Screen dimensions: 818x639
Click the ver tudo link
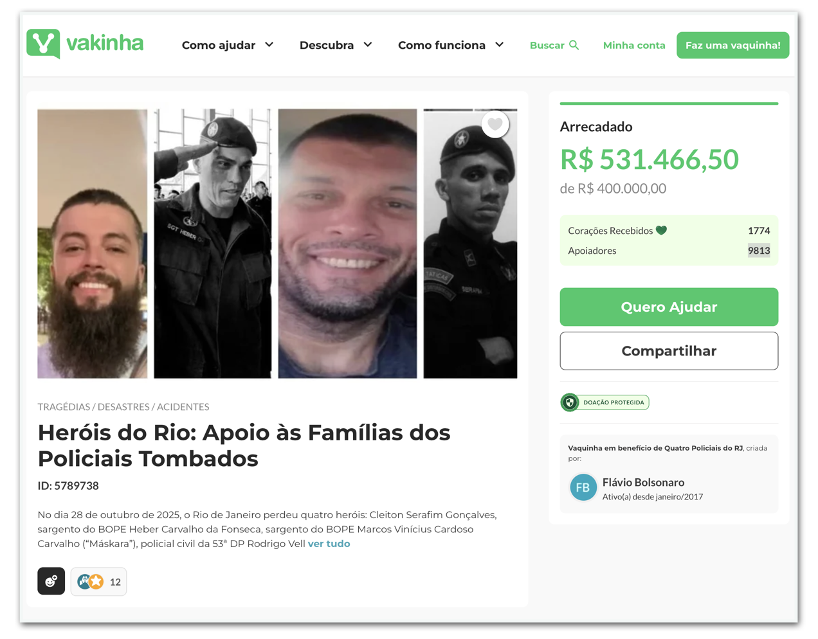pos(329,544)
